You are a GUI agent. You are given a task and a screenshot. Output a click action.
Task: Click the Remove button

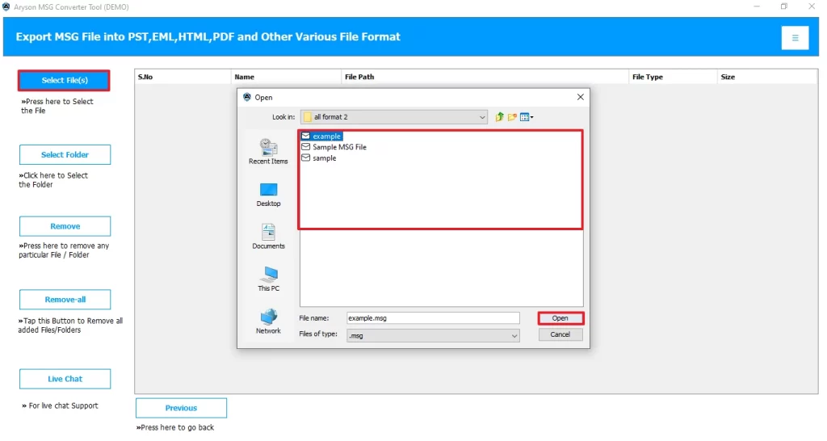coord(65,226)
